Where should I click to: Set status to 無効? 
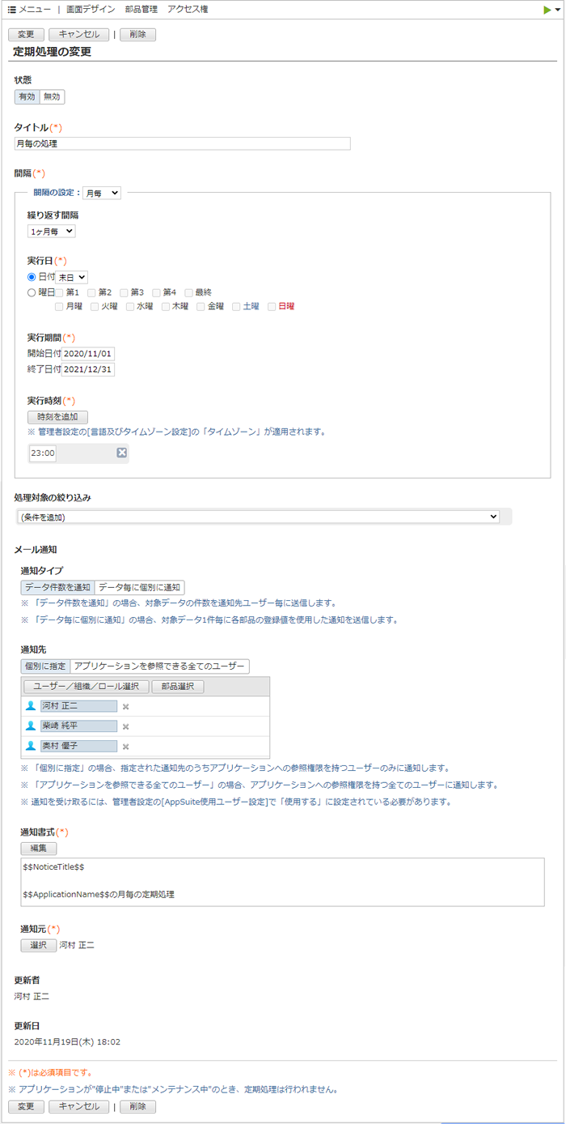click(x=52, y=97)
